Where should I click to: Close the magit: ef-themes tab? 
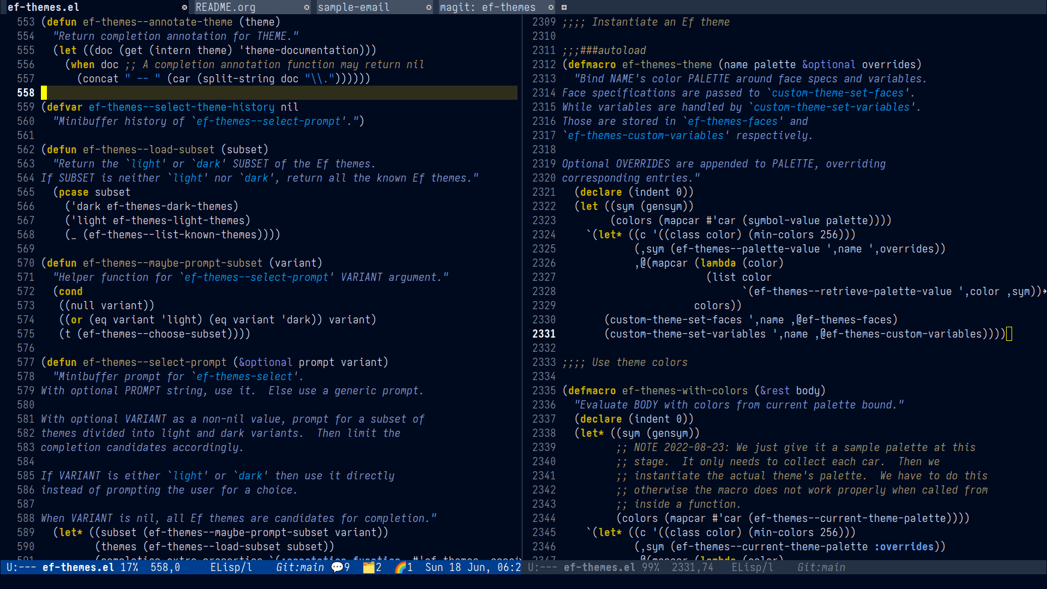point(551,7)
